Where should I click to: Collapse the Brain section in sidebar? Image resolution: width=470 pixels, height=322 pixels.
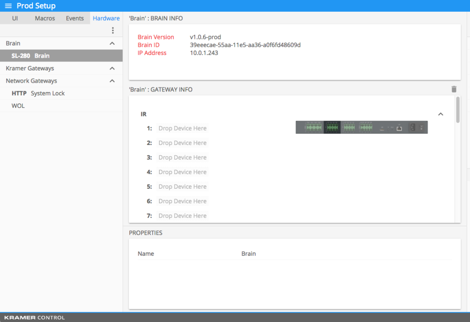112,43
